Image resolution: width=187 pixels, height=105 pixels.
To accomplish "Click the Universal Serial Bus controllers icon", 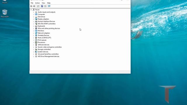I will (36, 54).
